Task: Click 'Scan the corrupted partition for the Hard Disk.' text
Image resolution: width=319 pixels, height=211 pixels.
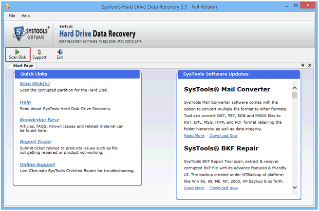Action: [x=64, y=90]
